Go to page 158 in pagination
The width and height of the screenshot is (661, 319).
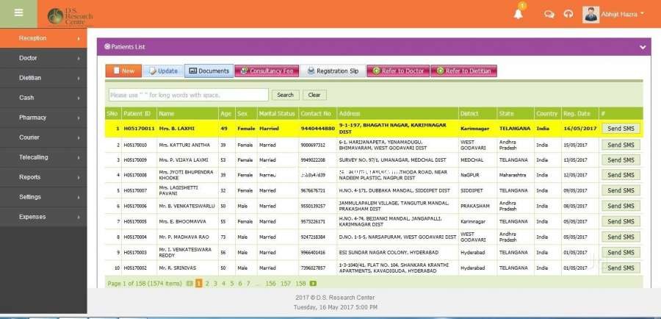[300, 283]
